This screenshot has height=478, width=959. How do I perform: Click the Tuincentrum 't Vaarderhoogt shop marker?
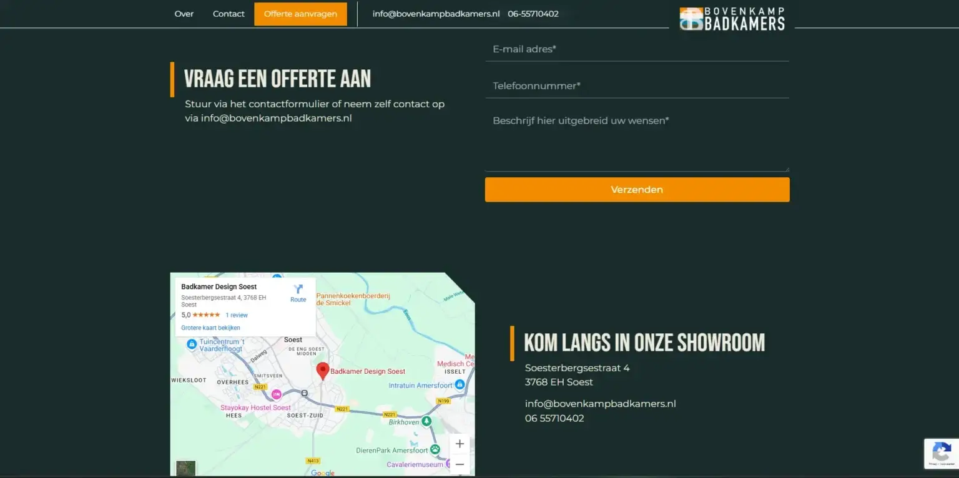(192, 343)
